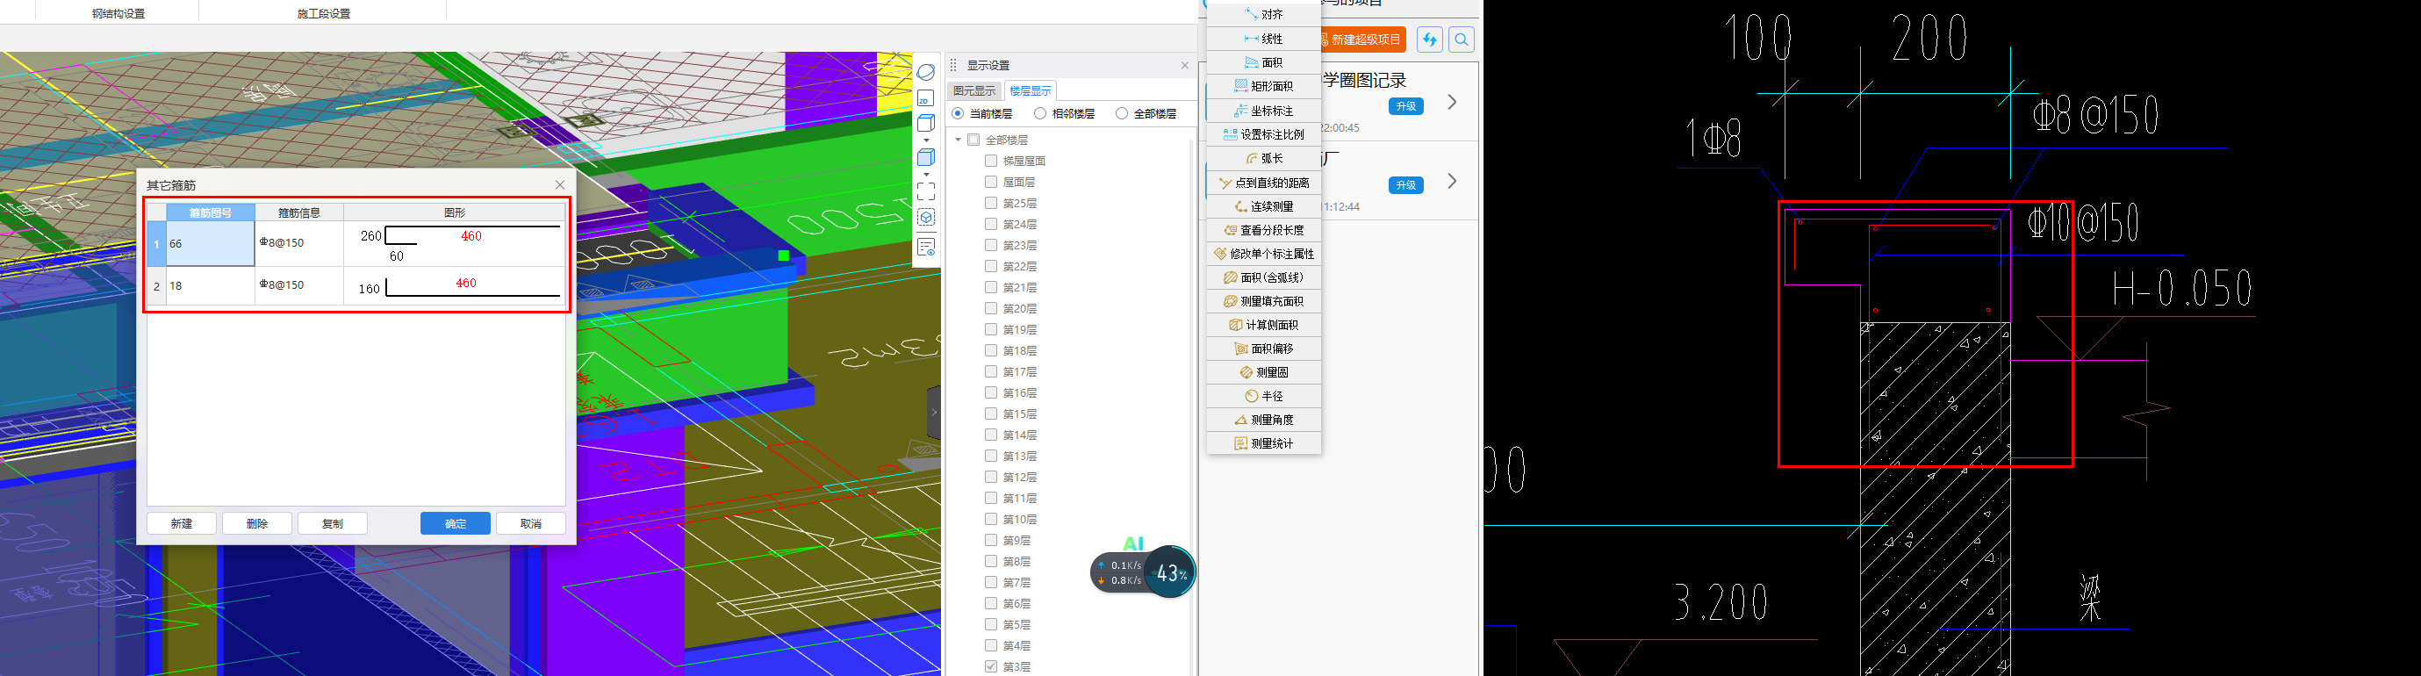Click the 新建 button in stirrup dialog
The width and height of the screenshot is (2421, 676).
coord(182,524)
